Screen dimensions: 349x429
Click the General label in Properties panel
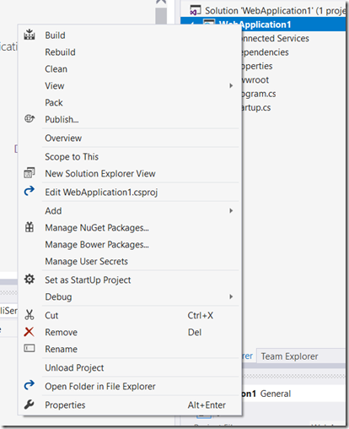[x=276, y=394]
